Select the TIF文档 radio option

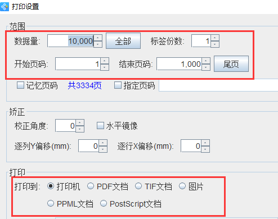click(138, 186)
